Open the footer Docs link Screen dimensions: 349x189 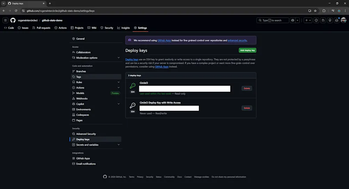pyautogui.click(x=180, y=177)
